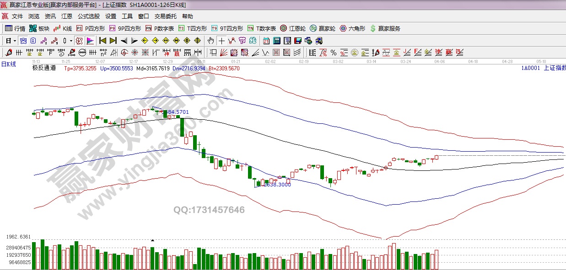
Task: Switch to the K线 candlestick chart
Action: [63, 28]
